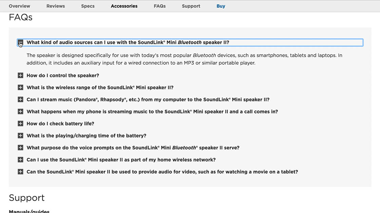380x213 pixels.
Task: Click plus icon beside voice prompts question
Action: pos(20,148)
